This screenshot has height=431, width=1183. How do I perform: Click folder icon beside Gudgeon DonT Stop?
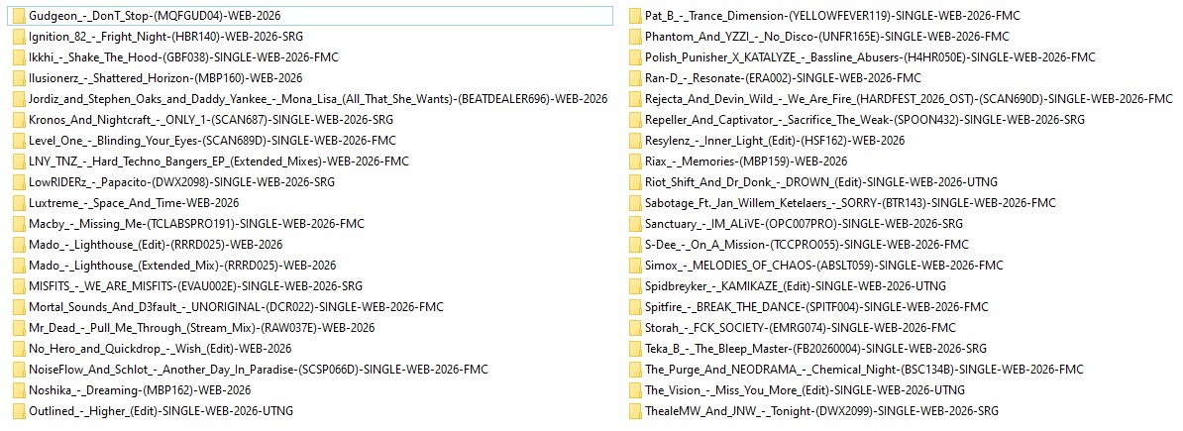coord(19,15)
